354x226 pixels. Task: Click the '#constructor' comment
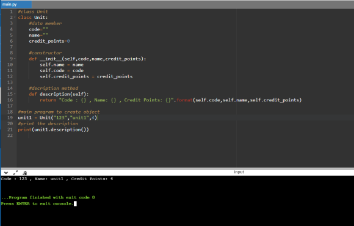(x=45, y=53)
